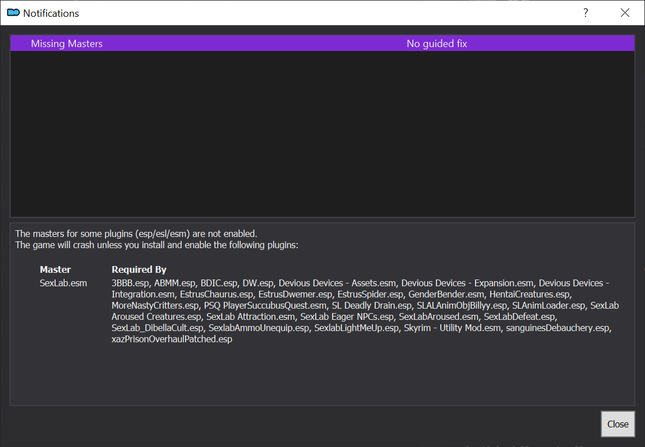Image resolution: width=645 pixels, height=447 pixels.
Task: Click the 'The game will crash' warning line
Action: (156, 245)
